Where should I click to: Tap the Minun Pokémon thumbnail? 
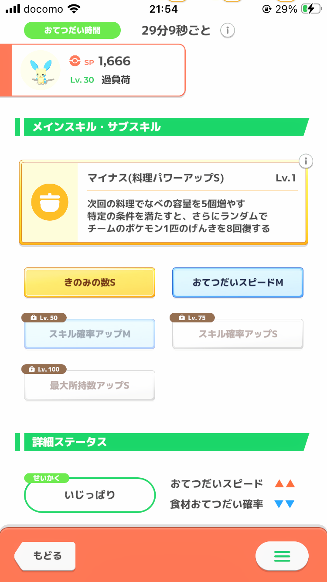tap(41, 70)
